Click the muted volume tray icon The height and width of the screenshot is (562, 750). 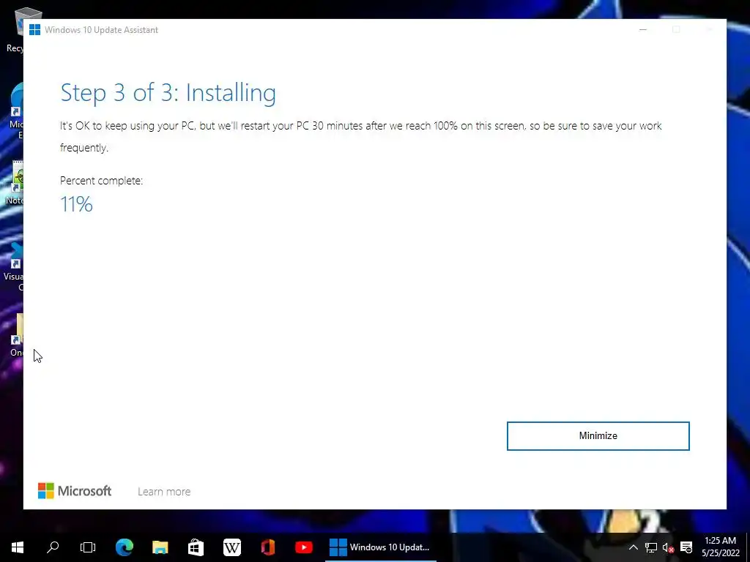(x=668, y=547)
